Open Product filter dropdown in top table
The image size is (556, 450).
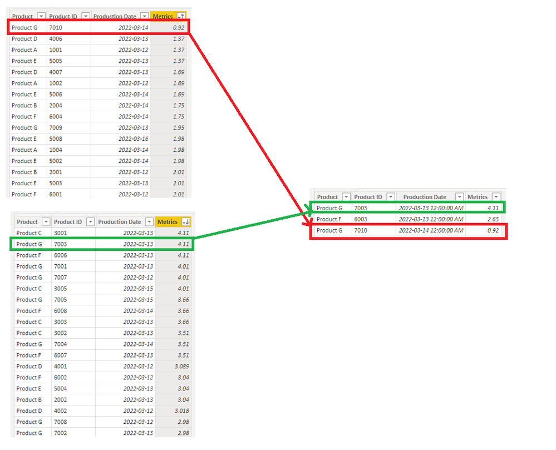pyautogui.click(x=42, y=16)
